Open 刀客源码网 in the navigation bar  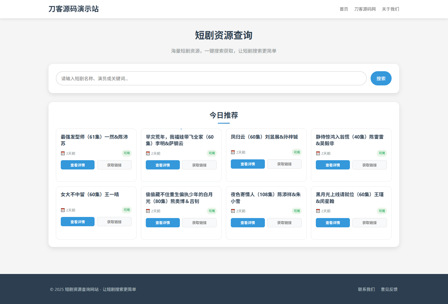[x=365, y=9]
